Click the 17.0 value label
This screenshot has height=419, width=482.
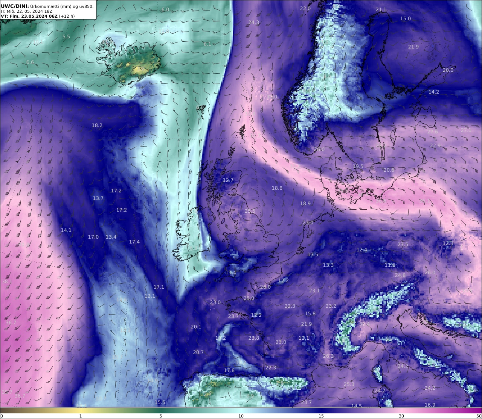pos(93,237)
